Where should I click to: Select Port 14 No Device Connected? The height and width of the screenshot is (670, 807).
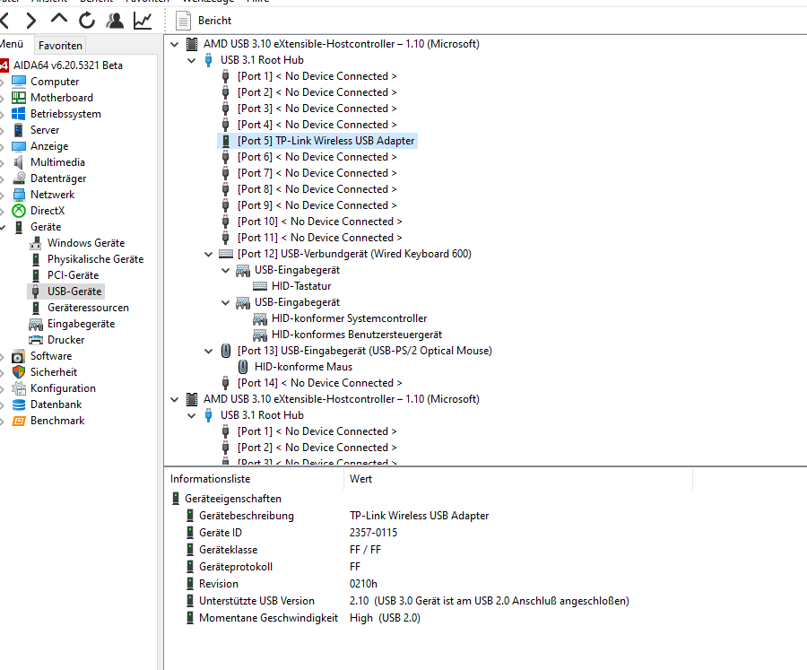point(319,383)
